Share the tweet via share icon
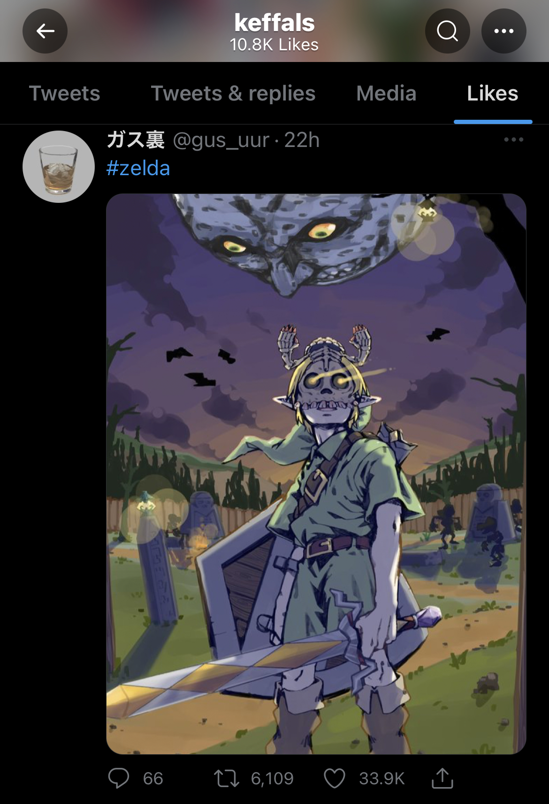This screenshot has height=804, width=549. click(x=442, y=778)
